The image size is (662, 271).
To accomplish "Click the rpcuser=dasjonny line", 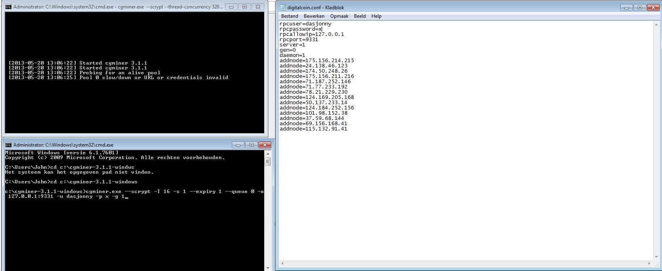I will [306, 24].
